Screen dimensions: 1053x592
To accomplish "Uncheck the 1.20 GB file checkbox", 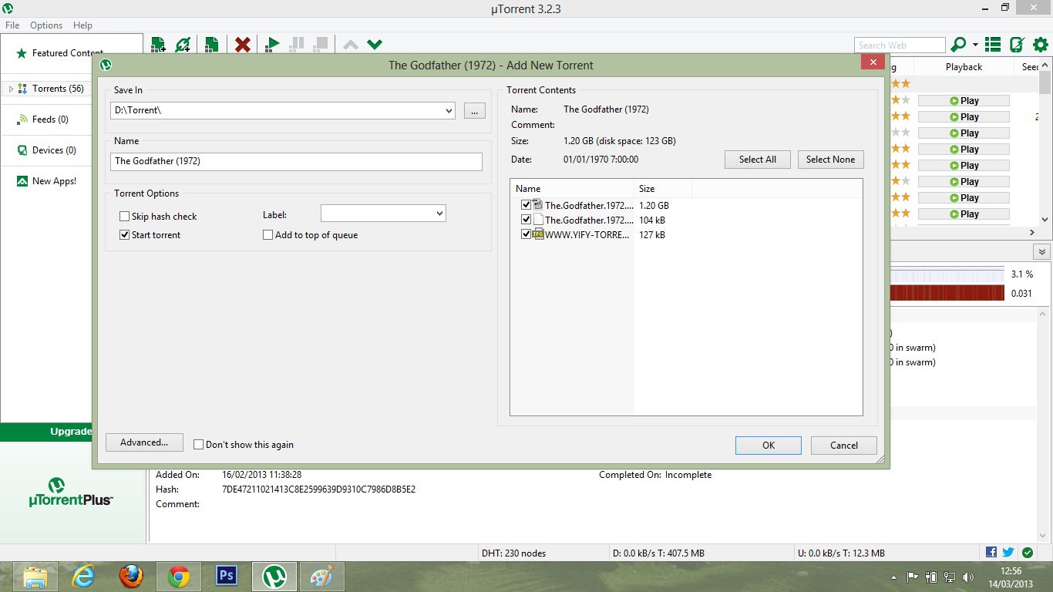I will coord(526,205).
